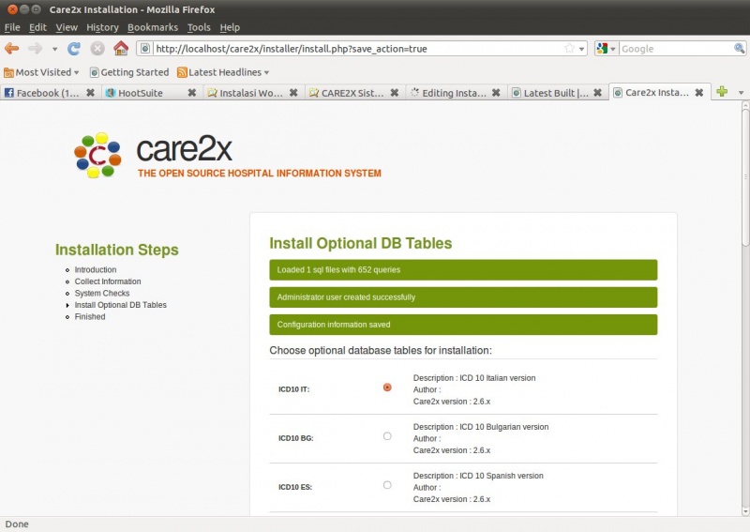
Task: Select the ICD10 IT radio button
Action: tap(387, 388)
